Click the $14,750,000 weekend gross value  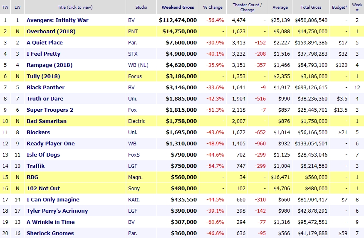pos(180,31)
